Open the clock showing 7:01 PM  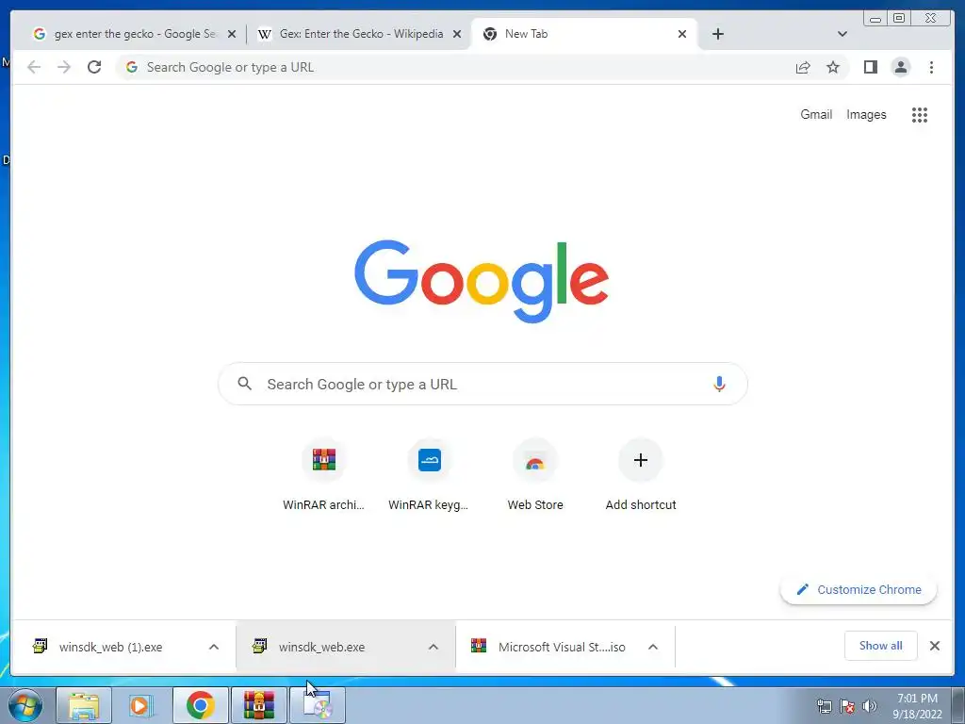917,706
